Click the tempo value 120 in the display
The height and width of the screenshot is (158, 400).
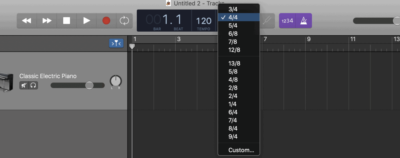click(204, 21)
